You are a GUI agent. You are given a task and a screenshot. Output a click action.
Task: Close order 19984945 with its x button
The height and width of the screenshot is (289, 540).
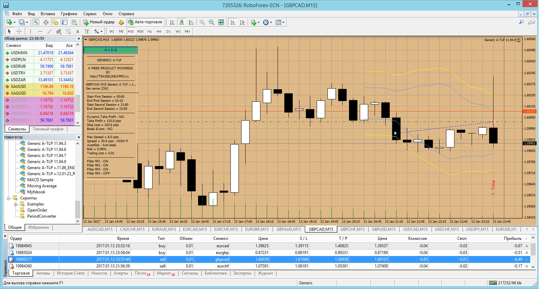pyautogui.click(x=527, y=246)
